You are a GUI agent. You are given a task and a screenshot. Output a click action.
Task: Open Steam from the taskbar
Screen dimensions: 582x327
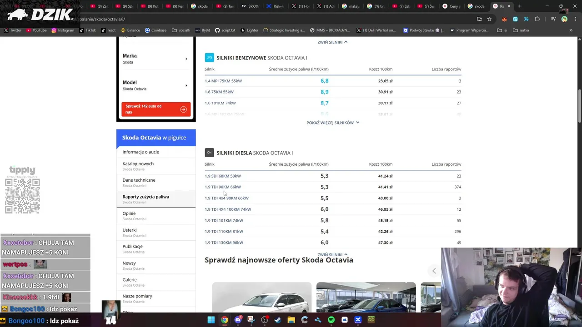(278, 320)
